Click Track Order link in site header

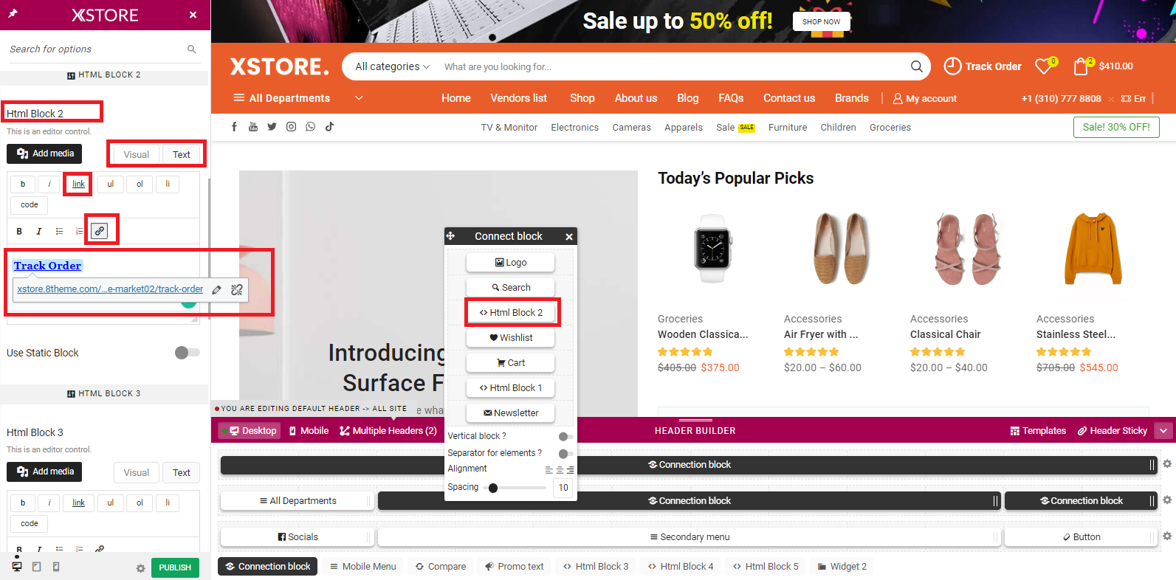pos(983,66)
